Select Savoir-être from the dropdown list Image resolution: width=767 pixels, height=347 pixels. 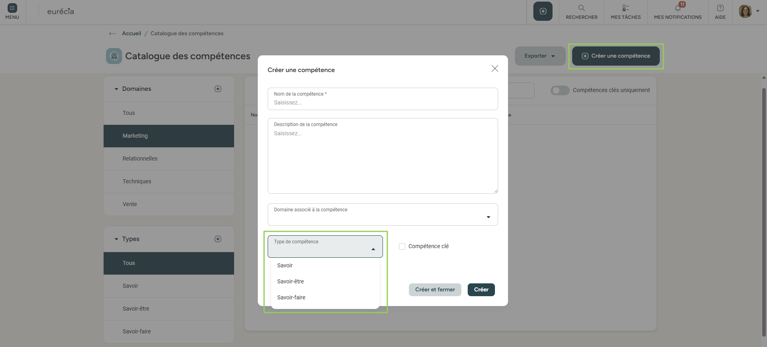(x=290, y=281)
